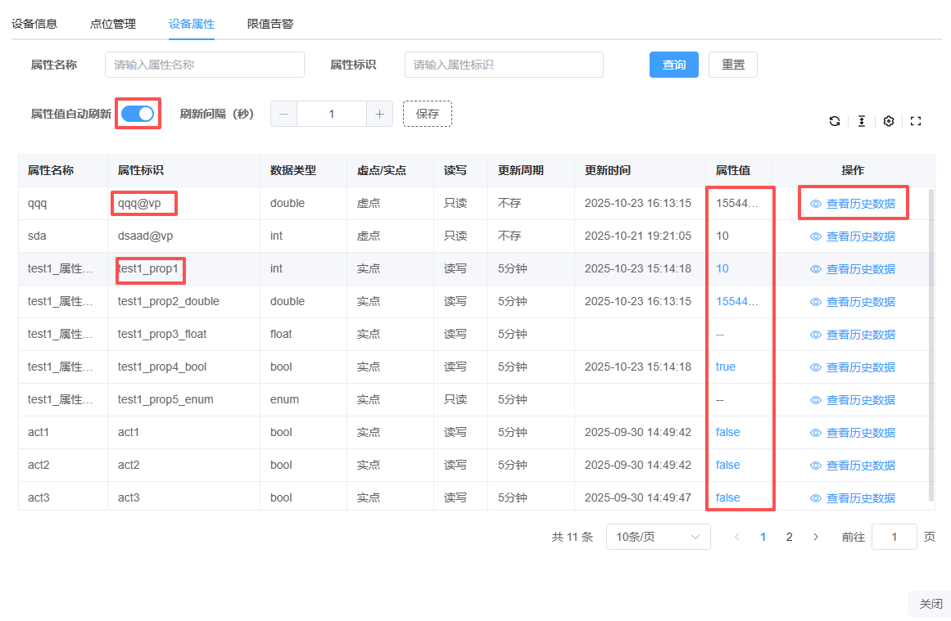
Task: Click the table density icon
Action: coord(861,121)
